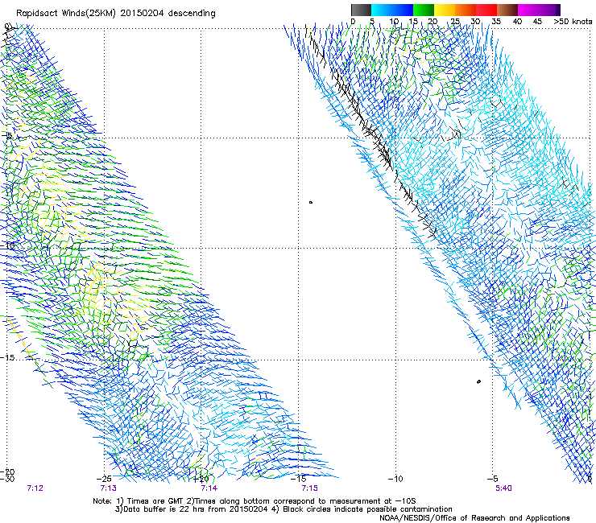Click the orange 25-30 knots legend swatch
The image size is (596, 523).
(466, 10)
